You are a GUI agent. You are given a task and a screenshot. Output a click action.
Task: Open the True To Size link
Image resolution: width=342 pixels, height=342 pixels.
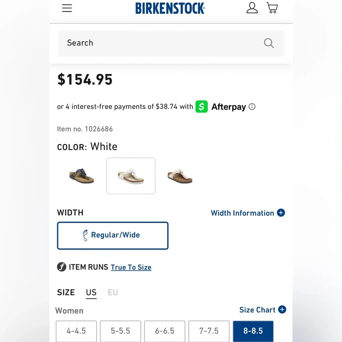coord(131,267)
